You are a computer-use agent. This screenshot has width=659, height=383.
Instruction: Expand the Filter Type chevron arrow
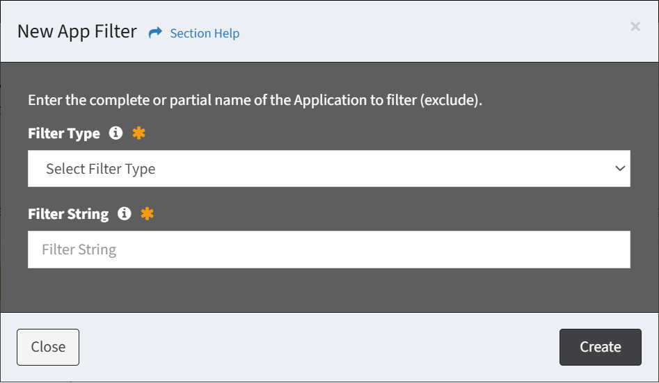[620, 169]
